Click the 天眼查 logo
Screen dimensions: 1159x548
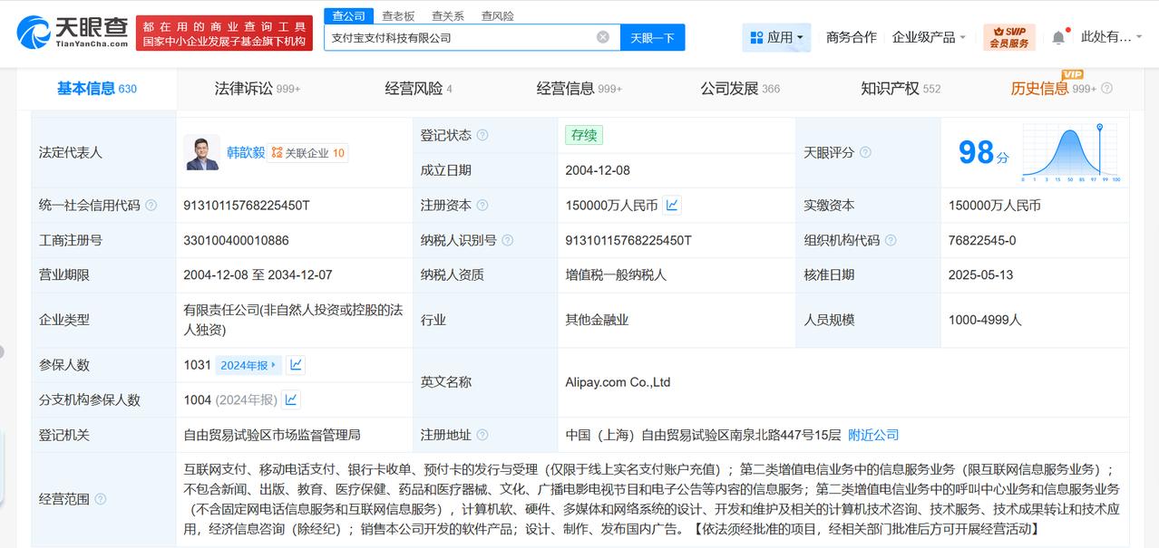tap(72, 32)
